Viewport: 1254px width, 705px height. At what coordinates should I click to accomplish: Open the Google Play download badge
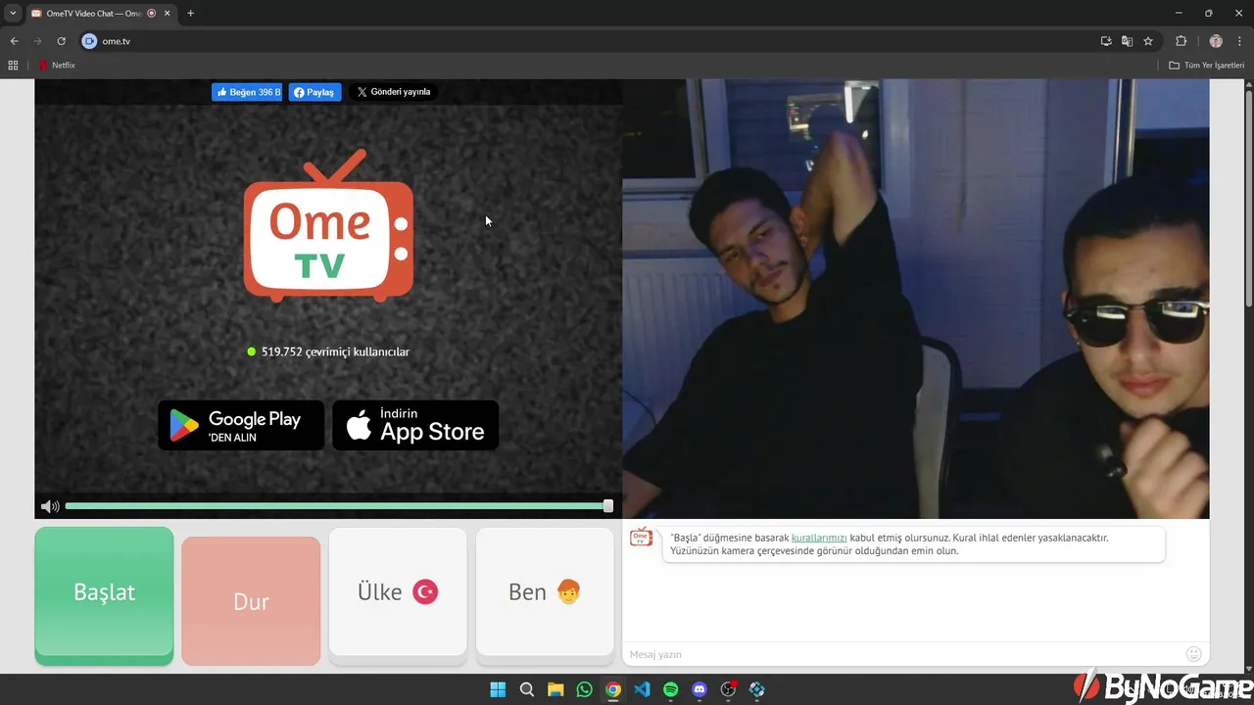(241, 425)
